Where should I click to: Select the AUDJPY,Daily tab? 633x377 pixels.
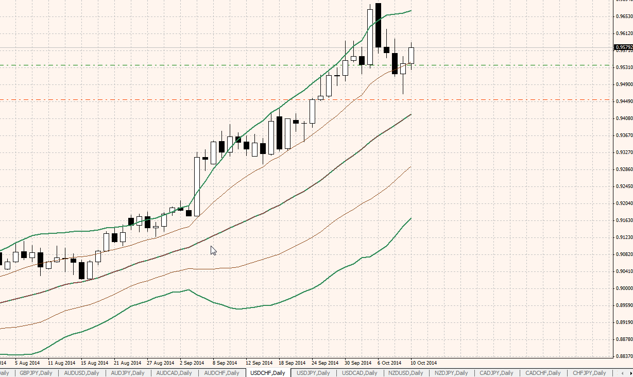click(x=128, y=373)
